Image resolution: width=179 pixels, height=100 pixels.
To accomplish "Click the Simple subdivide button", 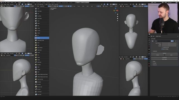I will pyautogui.click(x=158, y=55).
